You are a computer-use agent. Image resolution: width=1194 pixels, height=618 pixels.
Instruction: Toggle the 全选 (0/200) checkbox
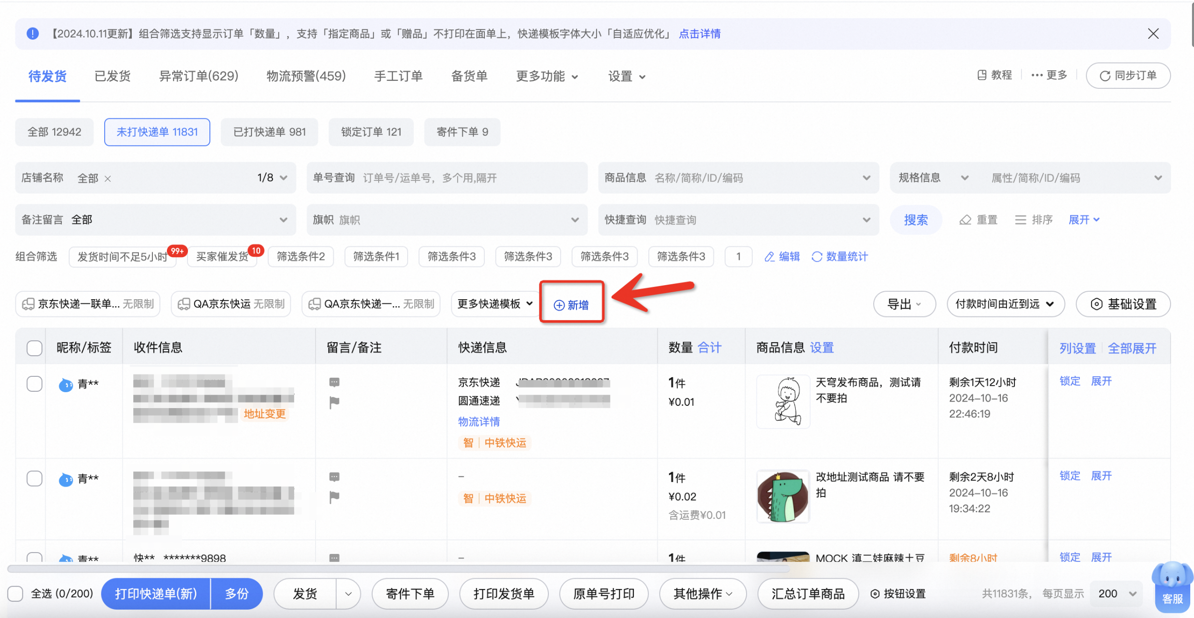[x=15, y=594]
